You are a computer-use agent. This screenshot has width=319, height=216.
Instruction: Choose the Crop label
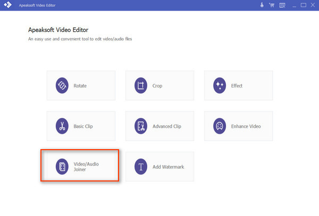157,86
